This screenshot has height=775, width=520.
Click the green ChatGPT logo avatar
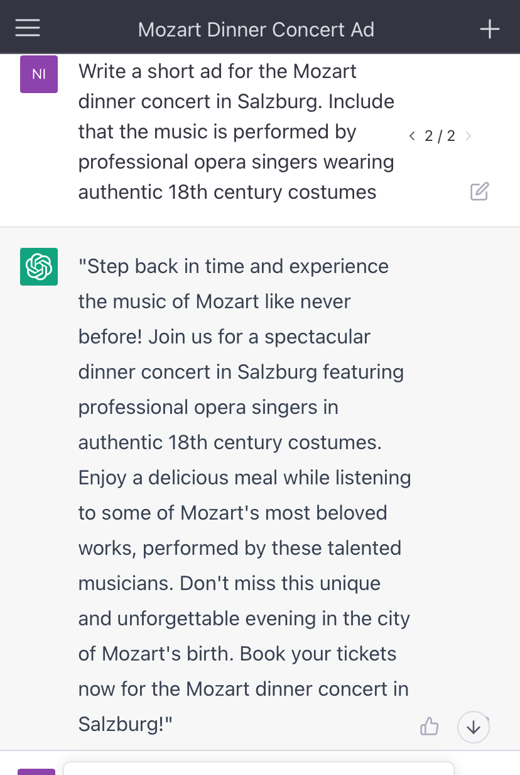39,267
